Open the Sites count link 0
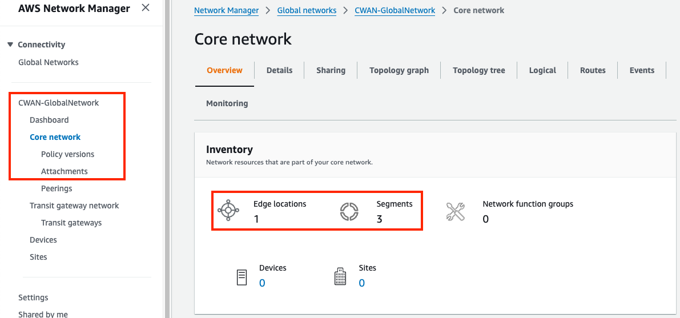Screen dimensions: 680x318 coord(361,283)
